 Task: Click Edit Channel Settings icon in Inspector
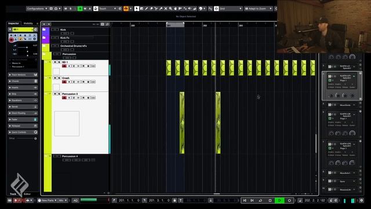pyautogui.click(x=35, y=30)
